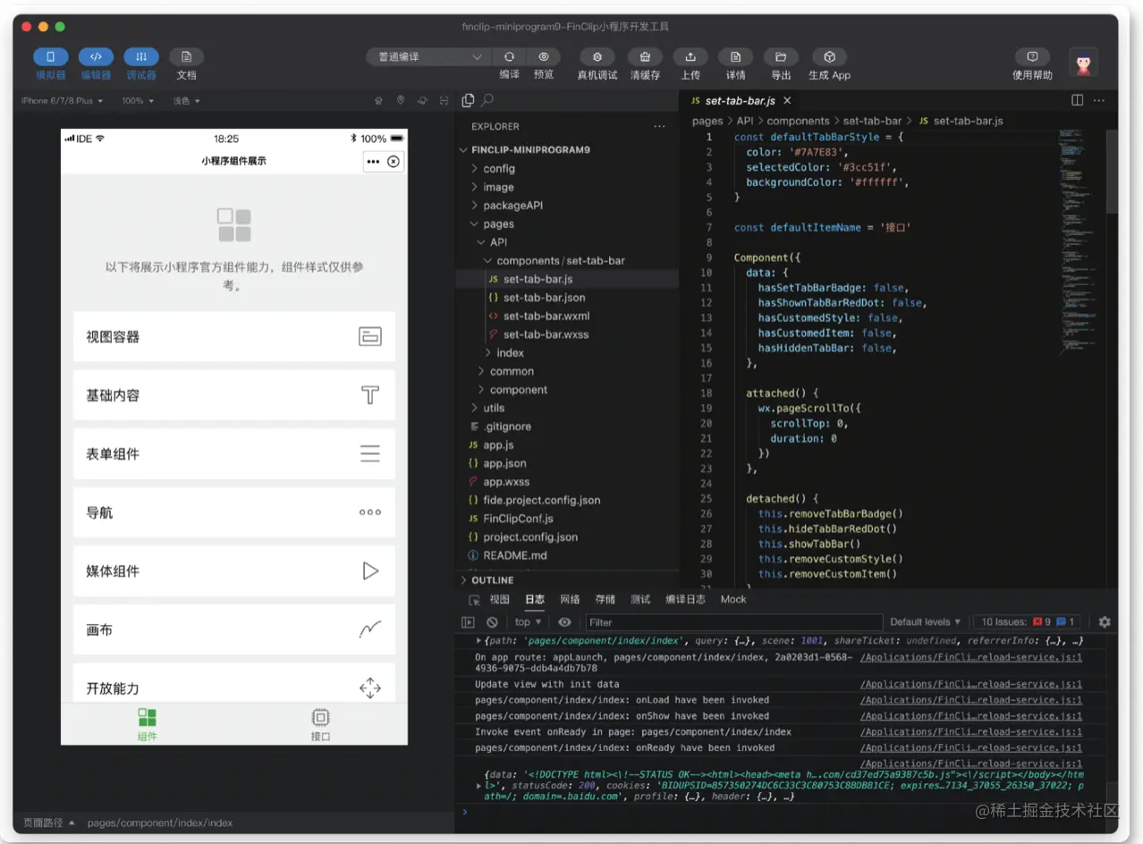Open the 100% zoom level dropdown

138,101
